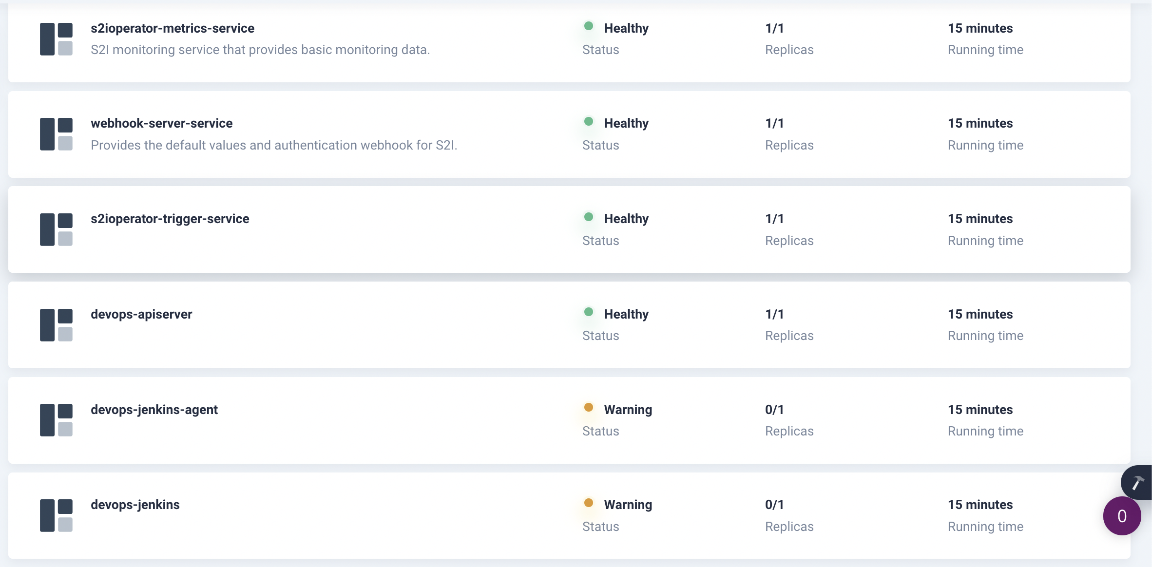This screenshot has height=567, width=1152.
Task: Click the devops-jenkins workload icon
Action: click(56, 515)
